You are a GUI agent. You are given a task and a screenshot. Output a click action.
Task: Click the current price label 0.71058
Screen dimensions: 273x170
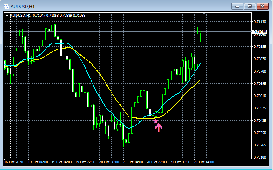click(x=260, y=31)
